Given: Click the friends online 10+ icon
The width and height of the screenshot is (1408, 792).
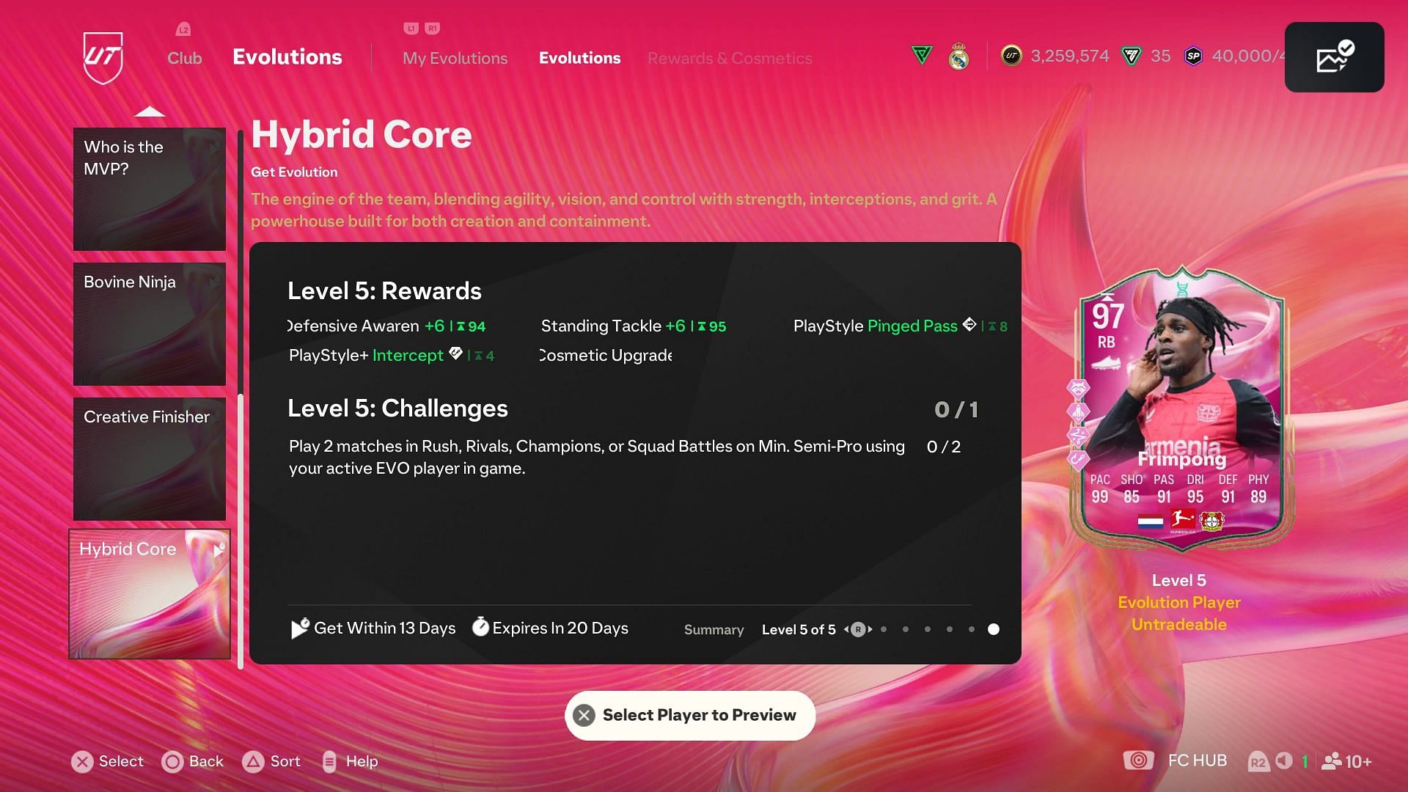Looking at the screenshot, I should point(1331,761).
